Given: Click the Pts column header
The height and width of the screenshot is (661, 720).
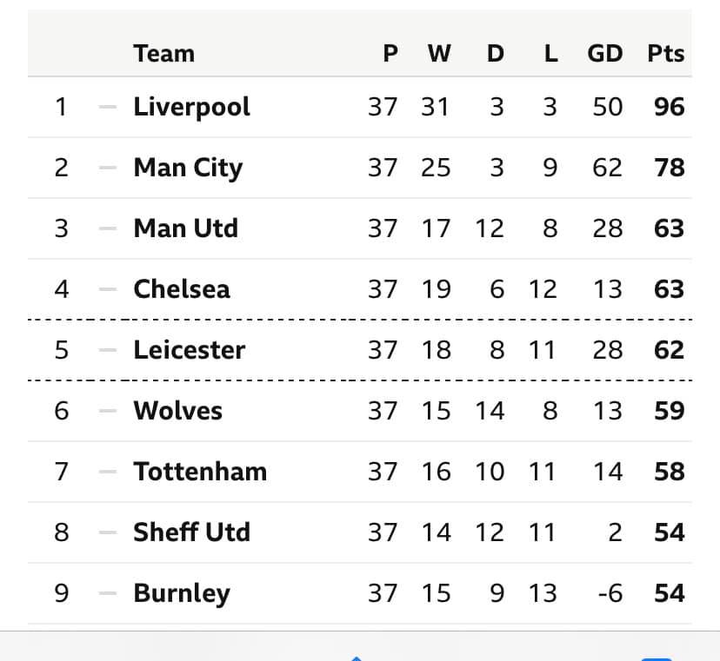Looking at the screenshot, I should [x=666, y=54].
